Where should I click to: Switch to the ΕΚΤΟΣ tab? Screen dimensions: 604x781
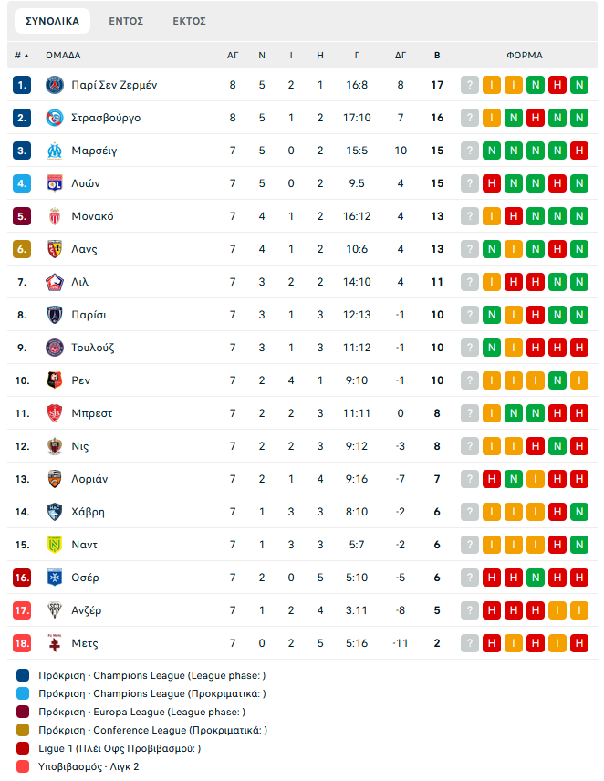(x=189, y=21)
